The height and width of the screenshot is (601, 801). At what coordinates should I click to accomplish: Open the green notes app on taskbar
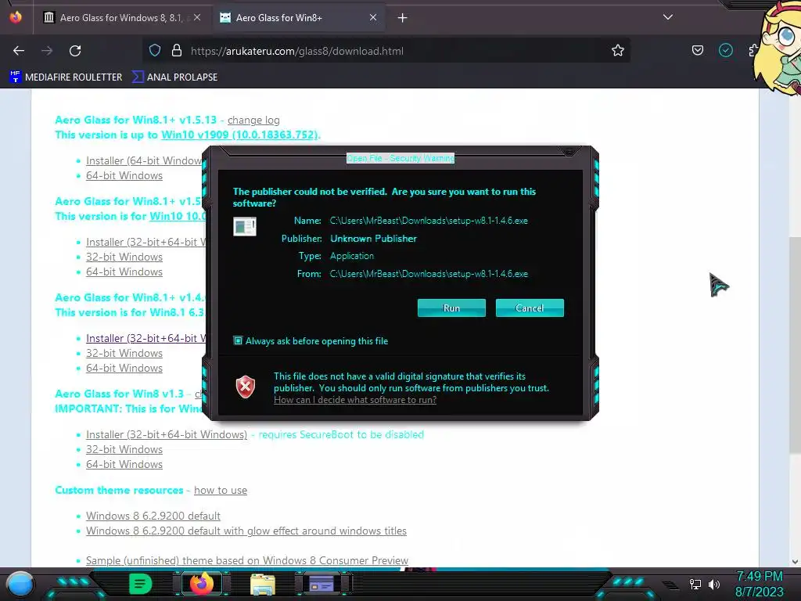pyautogui.click(x=140, y=584)
